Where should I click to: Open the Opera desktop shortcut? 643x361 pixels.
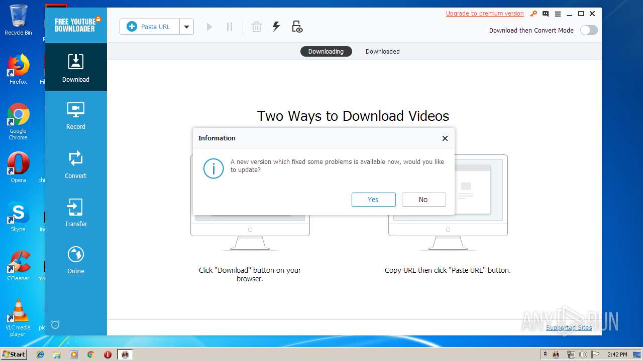(x=18, y=167)
